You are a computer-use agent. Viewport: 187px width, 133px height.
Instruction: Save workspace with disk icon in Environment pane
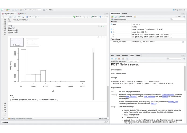click(115, 17)
